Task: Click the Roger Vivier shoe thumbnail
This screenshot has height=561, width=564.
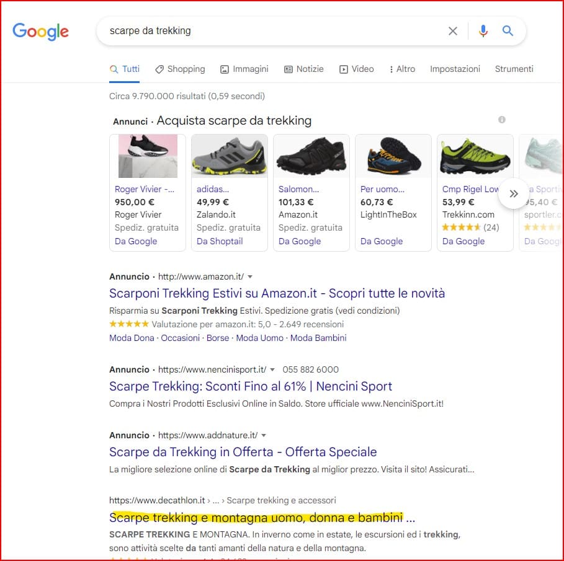Action: click(x=148, y=156)
